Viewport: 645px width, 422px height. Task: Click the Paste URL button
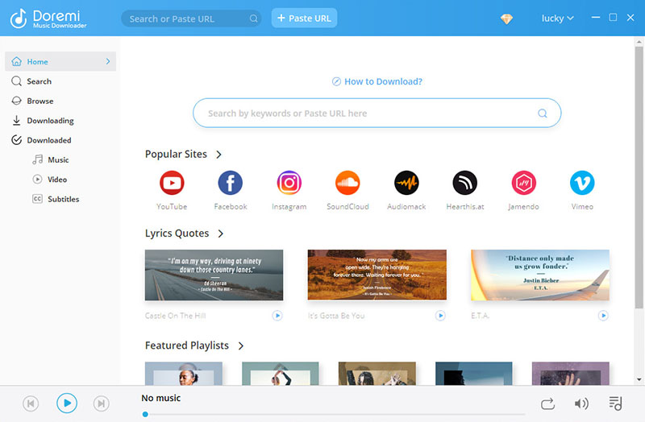[304, 18]
